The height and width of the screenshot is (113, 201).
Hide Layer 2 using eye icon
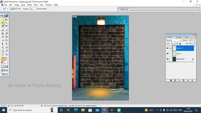click(167, 48)
